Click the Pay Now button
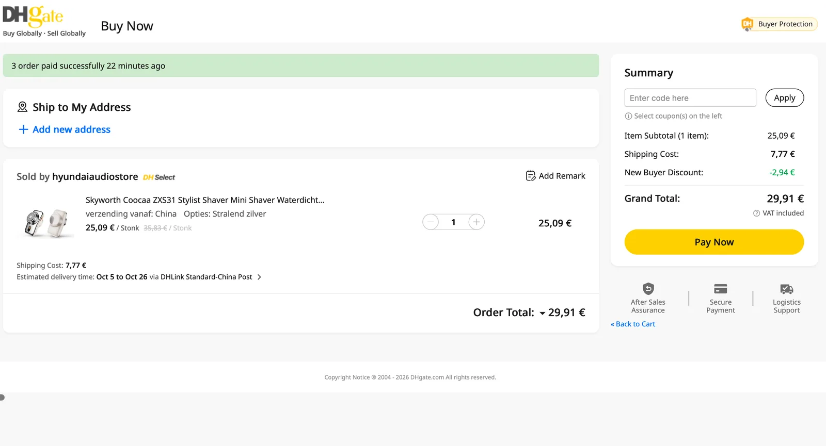The height and width of the screenshot is (446, 826). click(714, 242)
